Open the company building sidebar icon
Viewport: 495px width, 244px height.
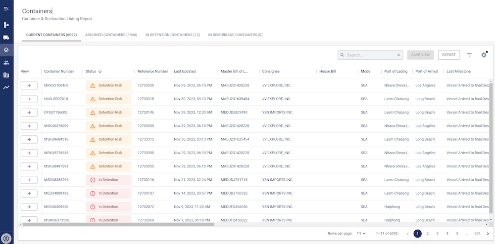(6, 75)
